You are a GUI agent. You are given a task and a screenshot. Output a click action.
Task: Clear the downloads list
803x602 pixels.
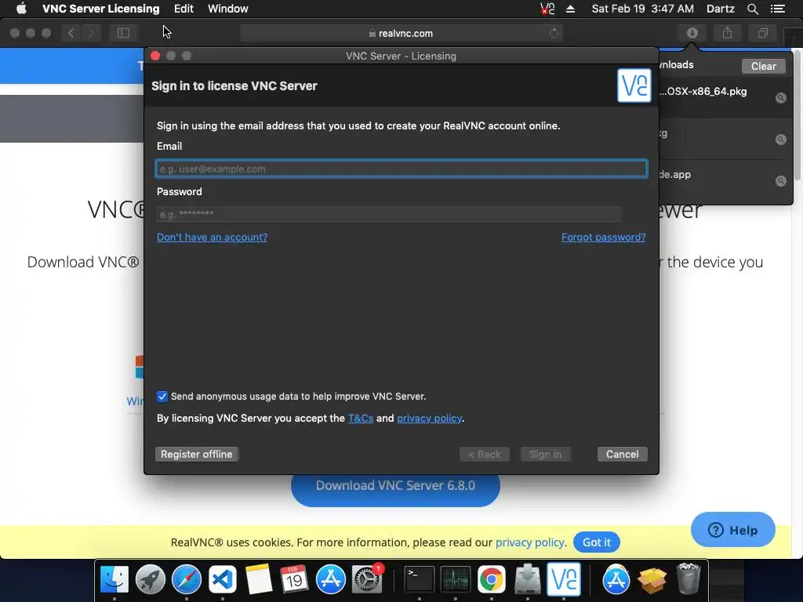tap(763, 66)
